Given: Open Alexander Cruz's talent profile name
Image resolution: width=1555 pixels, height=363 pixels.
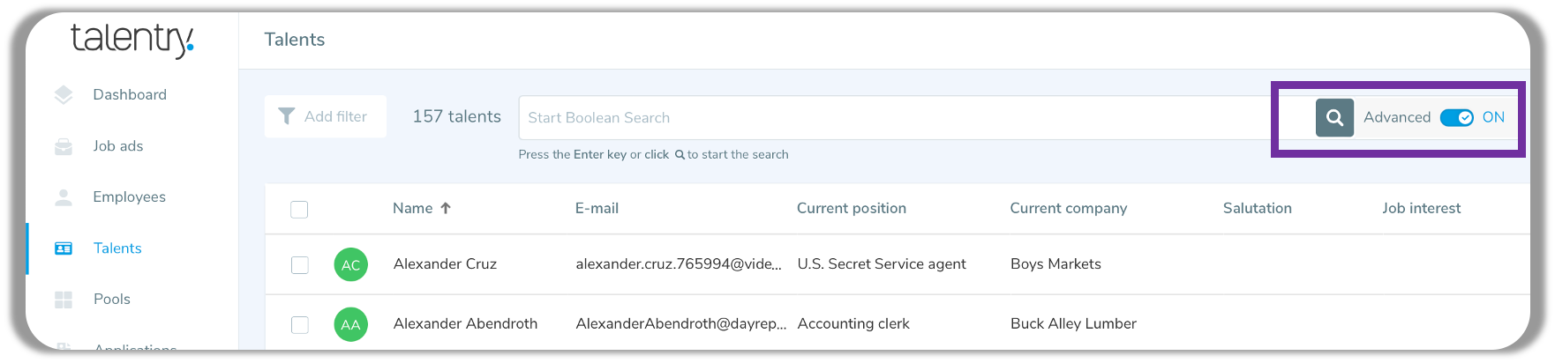Looking at the screenshot, I should (445, 264).
